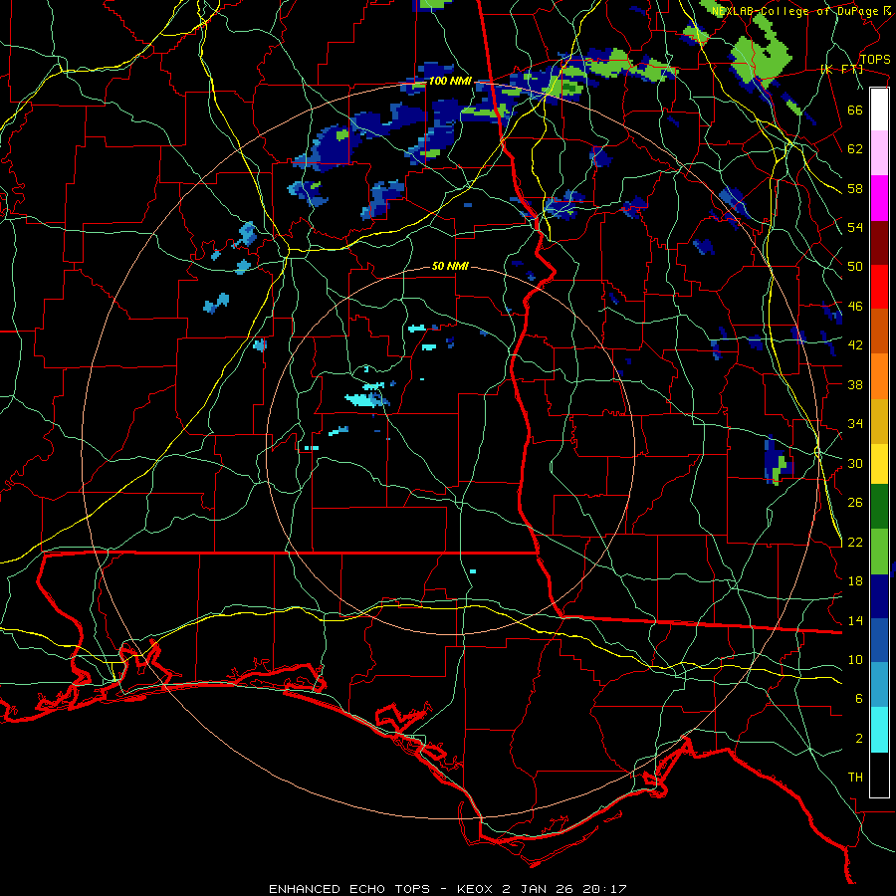Click the light pink legend swatch
The width and height of the screenshot is (896, 896).
[879, 153]
